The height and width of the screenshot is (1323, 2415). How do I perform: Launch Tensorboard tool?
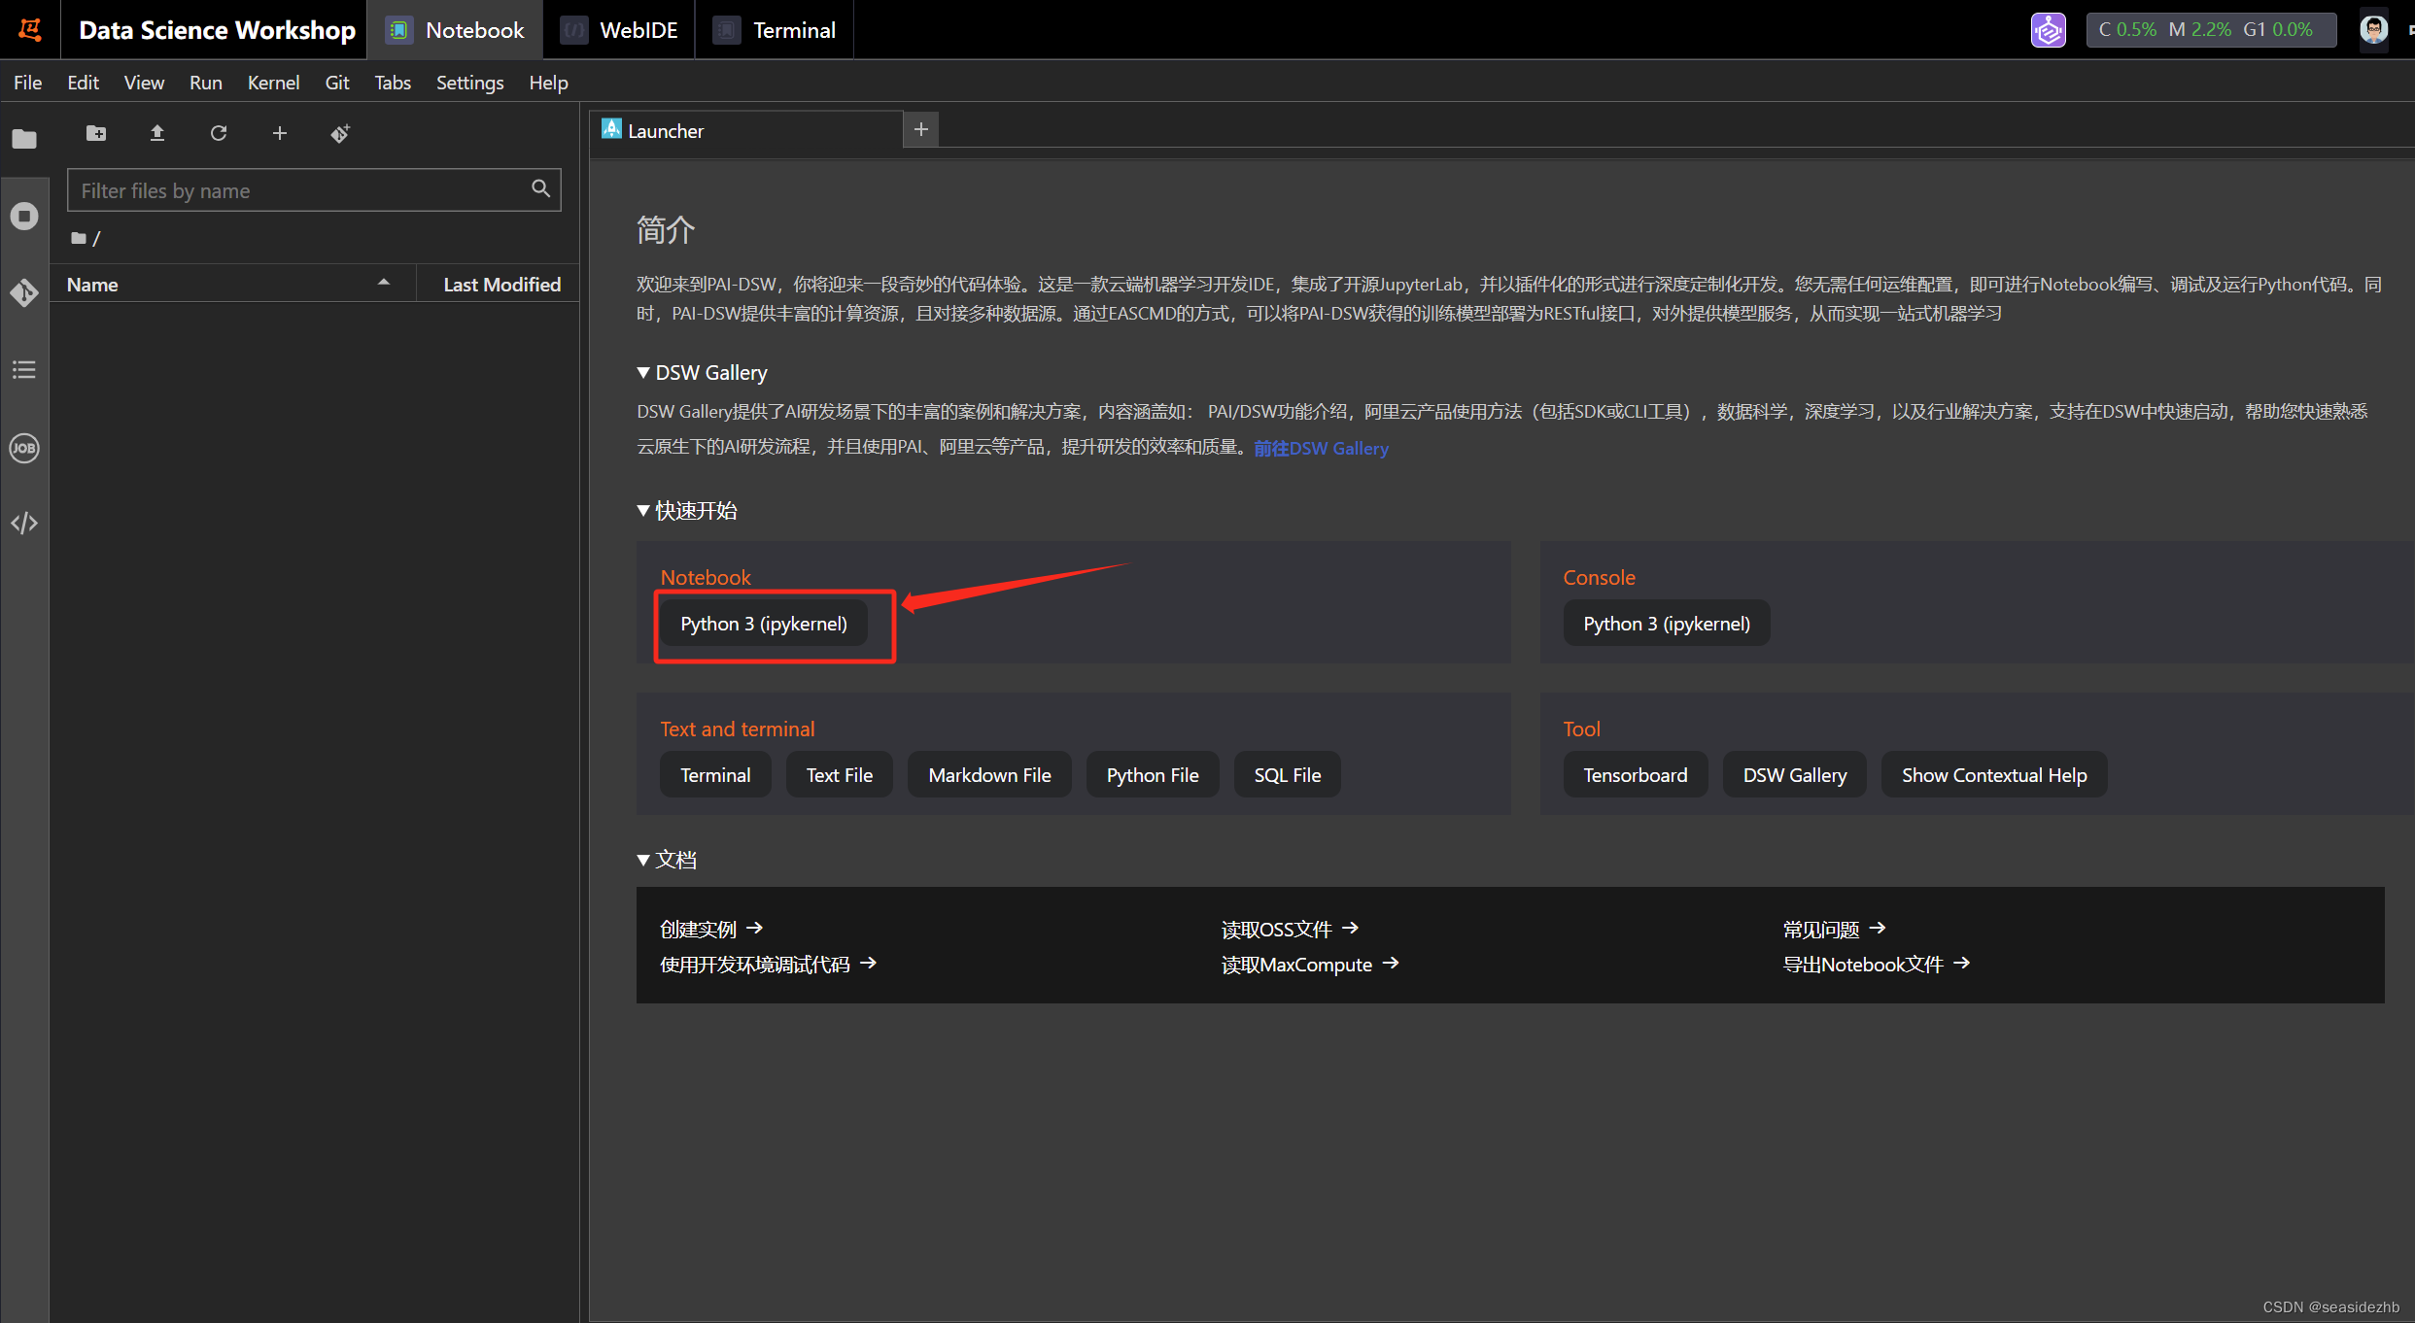(1636, 775)
